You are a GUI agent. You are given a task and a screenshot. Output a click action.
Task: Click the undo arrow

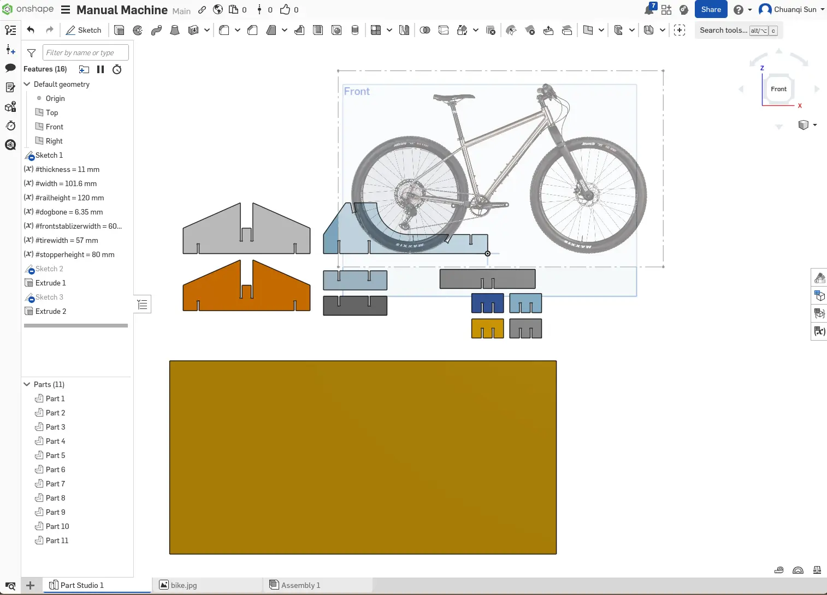[x=31, y=31]
